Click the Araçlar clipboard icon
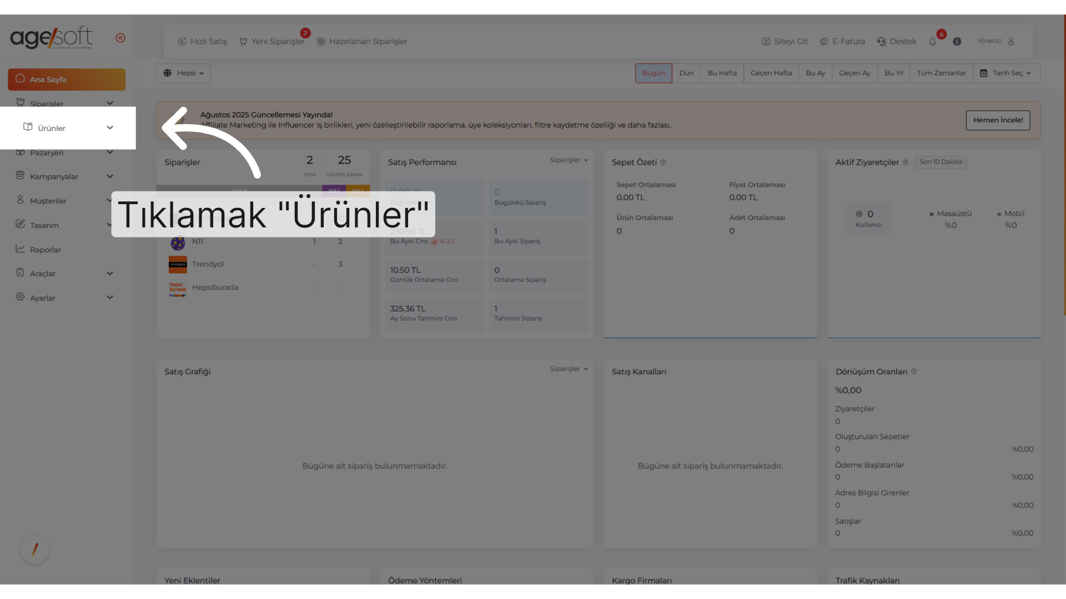The image size is (1066, 599). click(x=20, y=272)
